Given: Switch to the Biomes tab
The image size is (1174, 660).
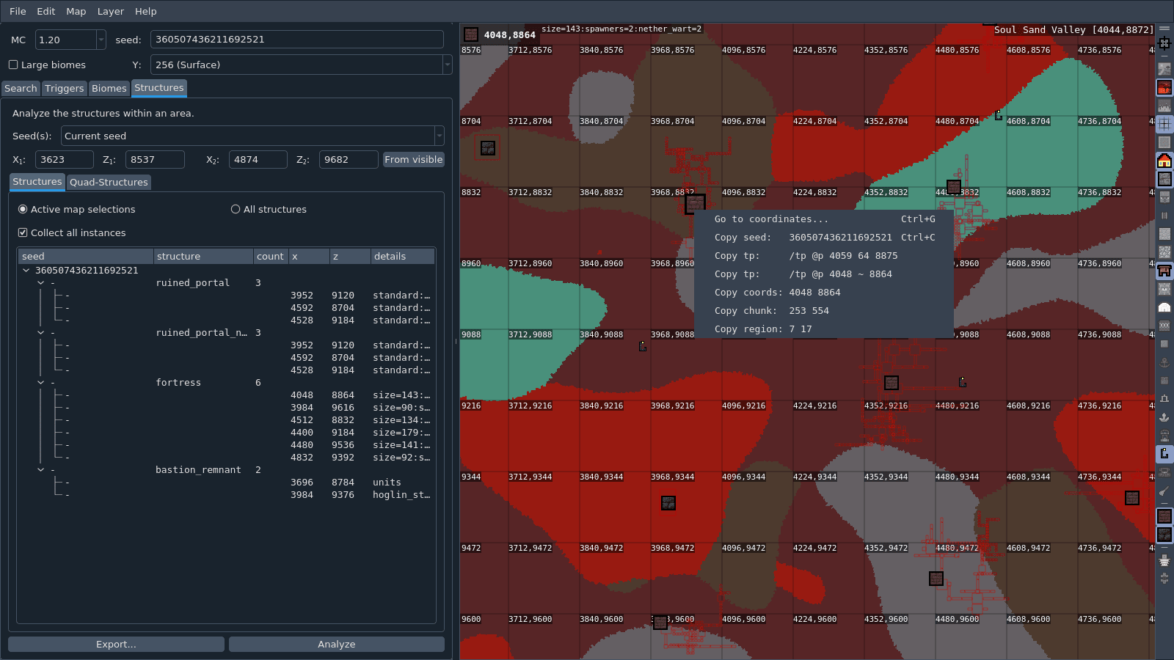Looking at the screenshot, I should tap(109, 88).
